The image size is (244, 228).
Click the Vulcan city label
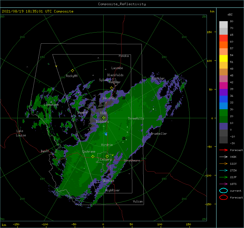point(138,201)
